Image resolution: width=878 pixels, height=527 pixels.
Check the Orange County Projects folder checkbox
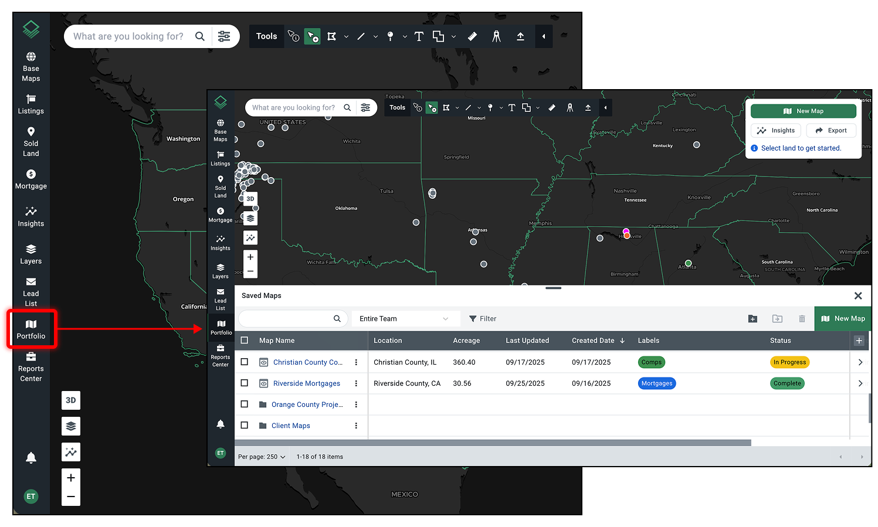click(x=245, y=404)
